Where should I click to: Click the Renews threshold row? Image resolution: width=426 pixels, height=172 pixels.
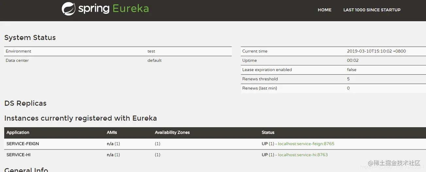coord(260,79)
